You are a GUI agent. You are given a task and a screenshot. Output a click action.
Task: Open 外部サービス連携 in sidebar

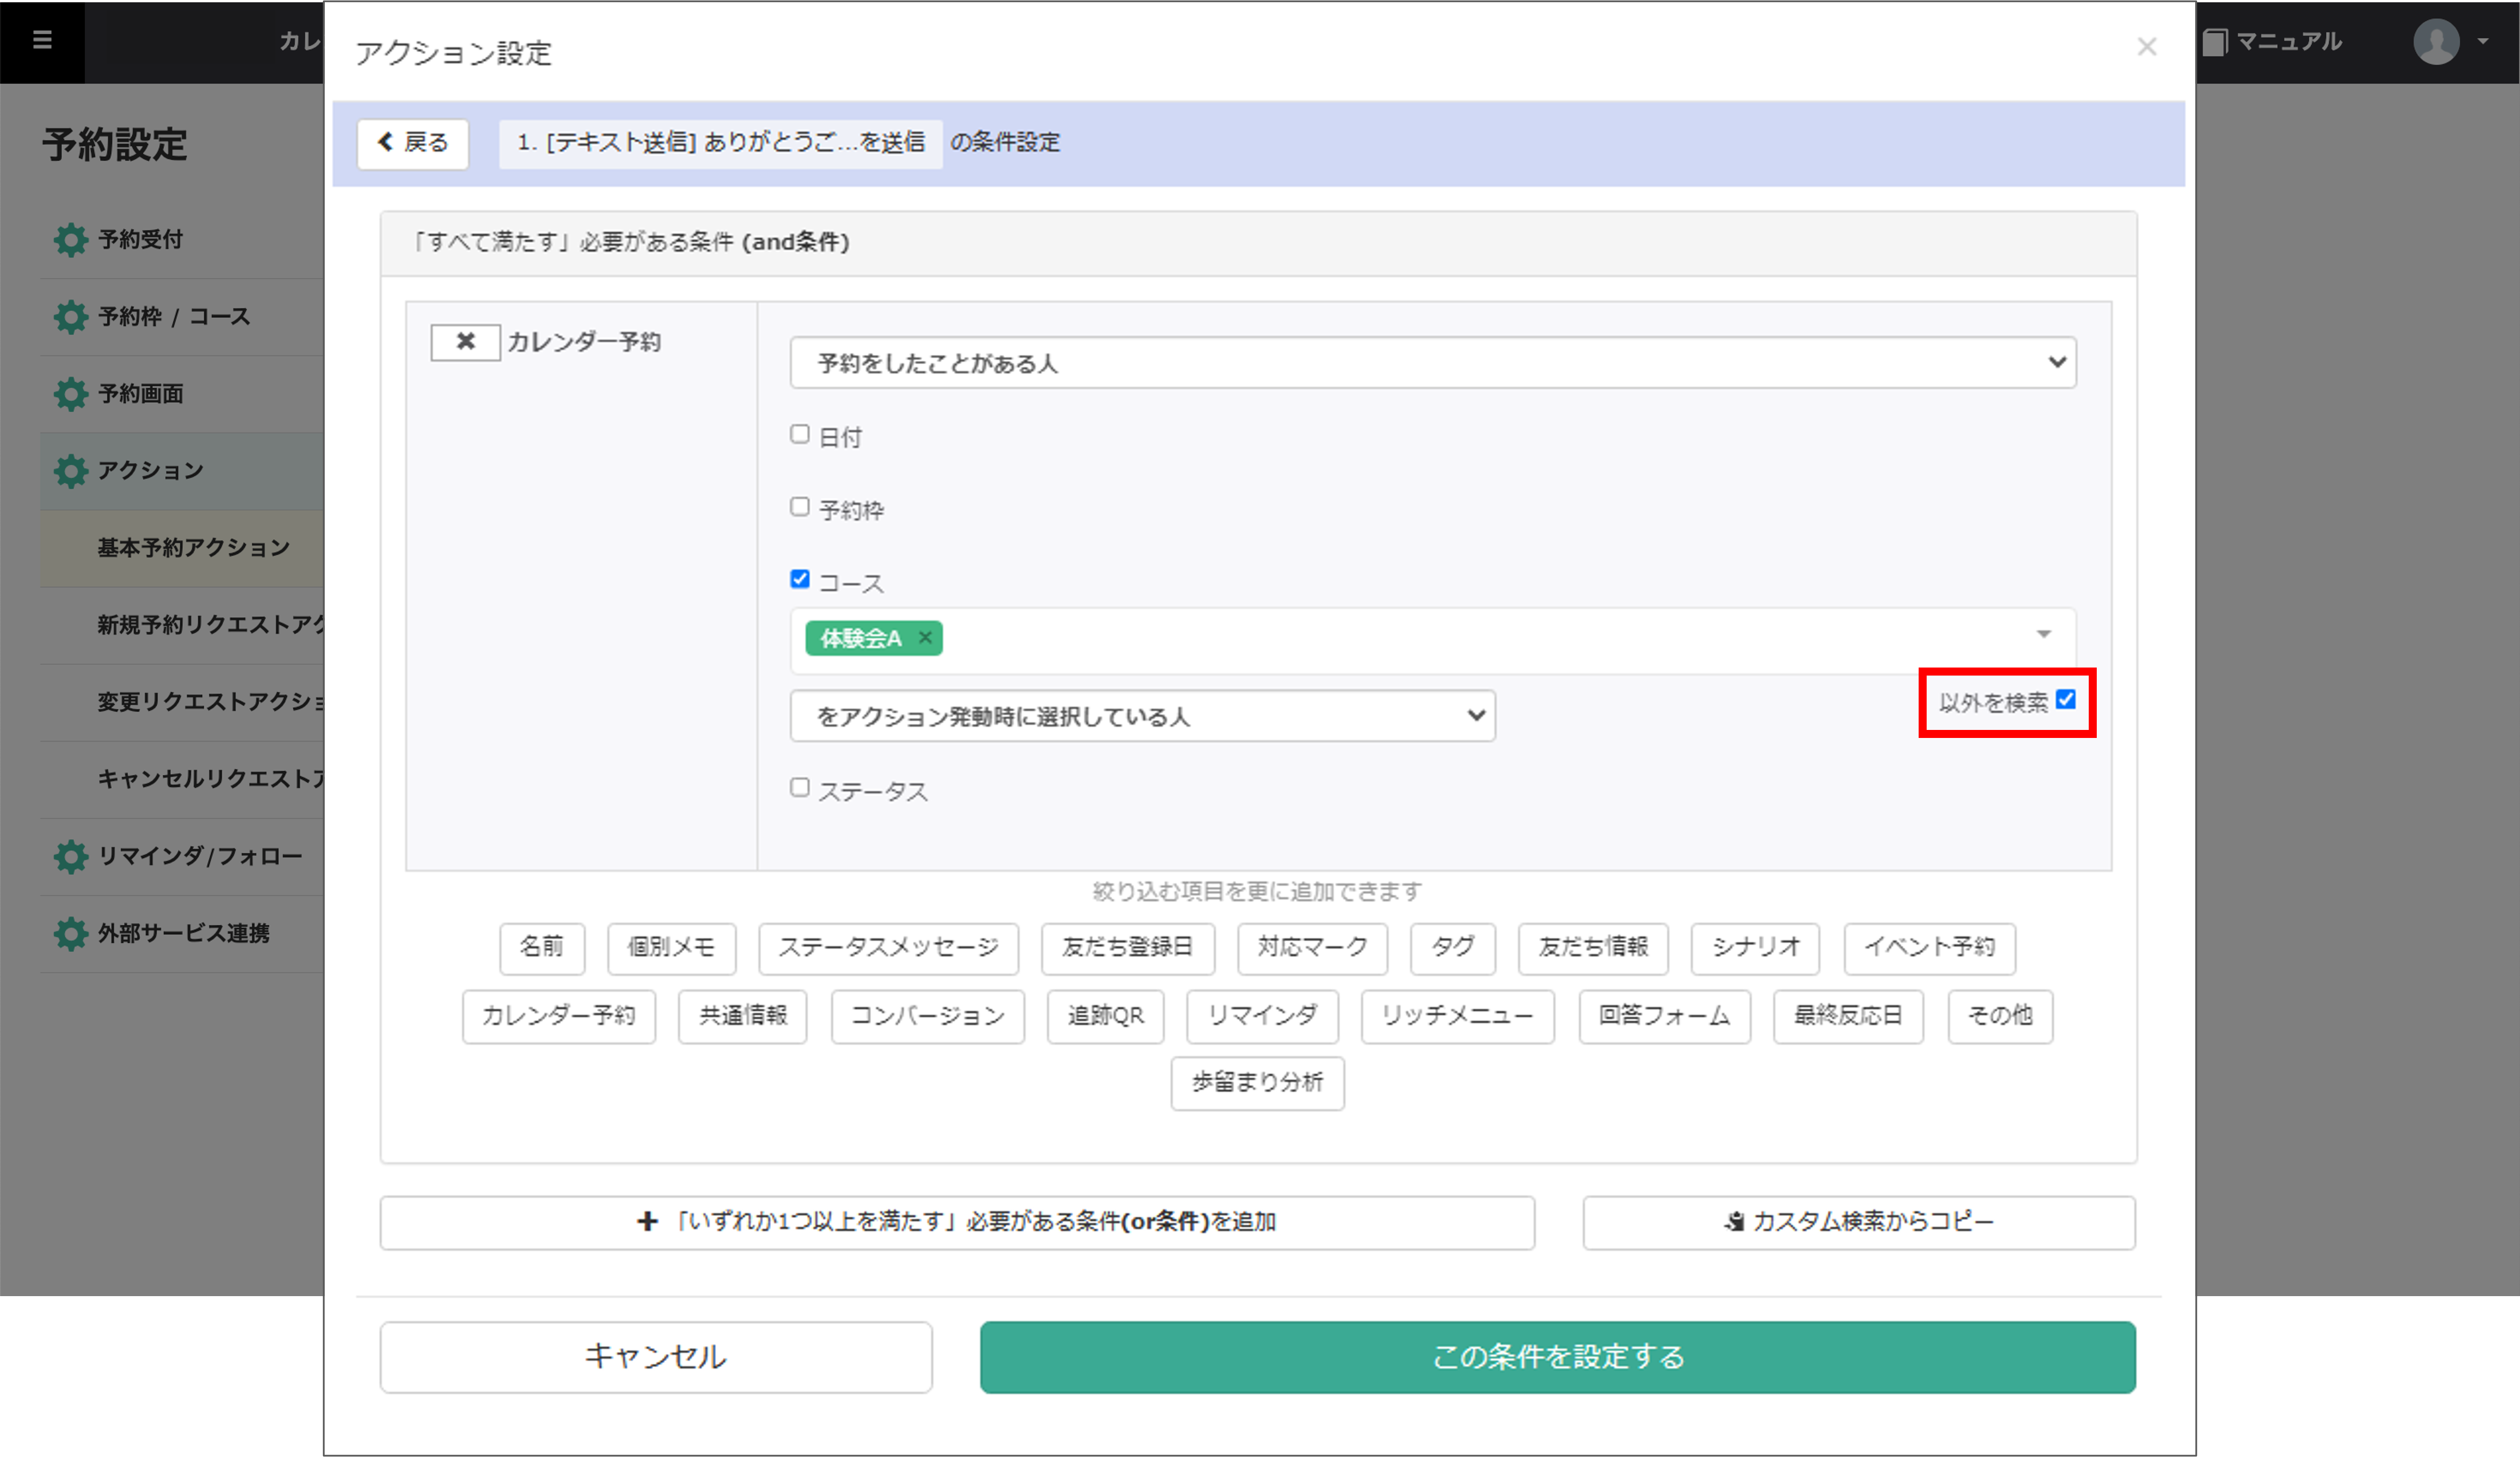coord(181,933)
